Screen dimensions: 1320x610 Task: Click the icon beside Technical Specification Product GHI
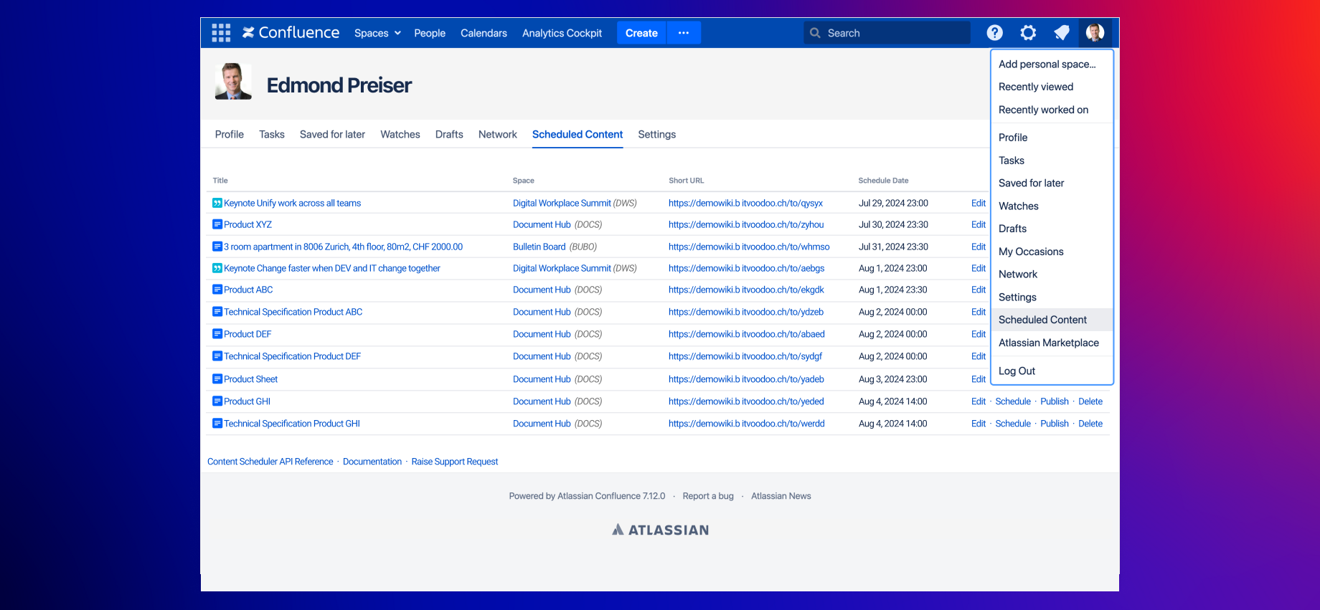(217, 424)
